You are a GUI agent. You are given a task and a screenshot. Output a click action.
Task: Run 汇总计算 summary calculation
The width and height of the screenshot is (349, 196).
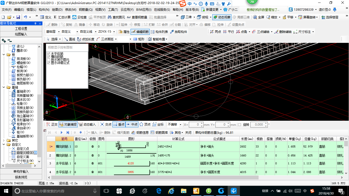click(x=62, y=17)
